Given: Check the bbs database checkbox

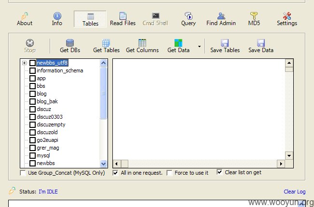Looking at the screenshot, I should (32, 86).
